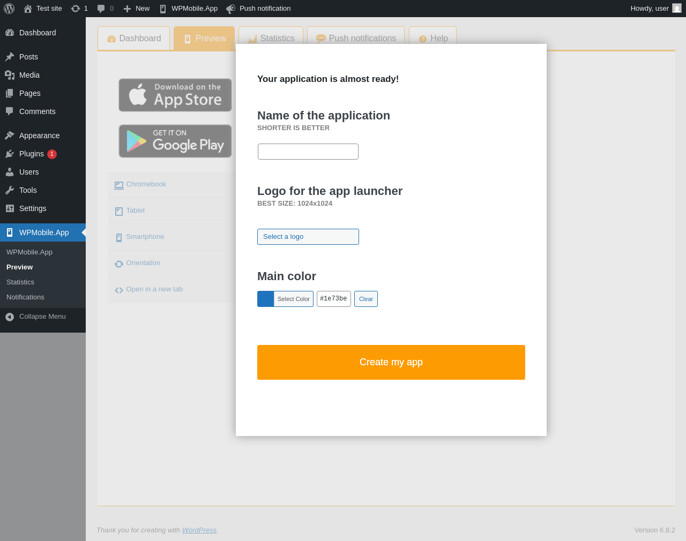686x541 pixels.
Task: Open the Preview submenu item
Action: (x=19, y=267)
